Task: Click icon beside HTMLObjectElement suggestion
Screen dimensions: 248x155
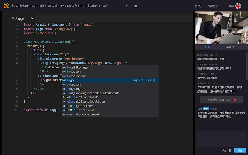Action: click(x=64, y=106)
